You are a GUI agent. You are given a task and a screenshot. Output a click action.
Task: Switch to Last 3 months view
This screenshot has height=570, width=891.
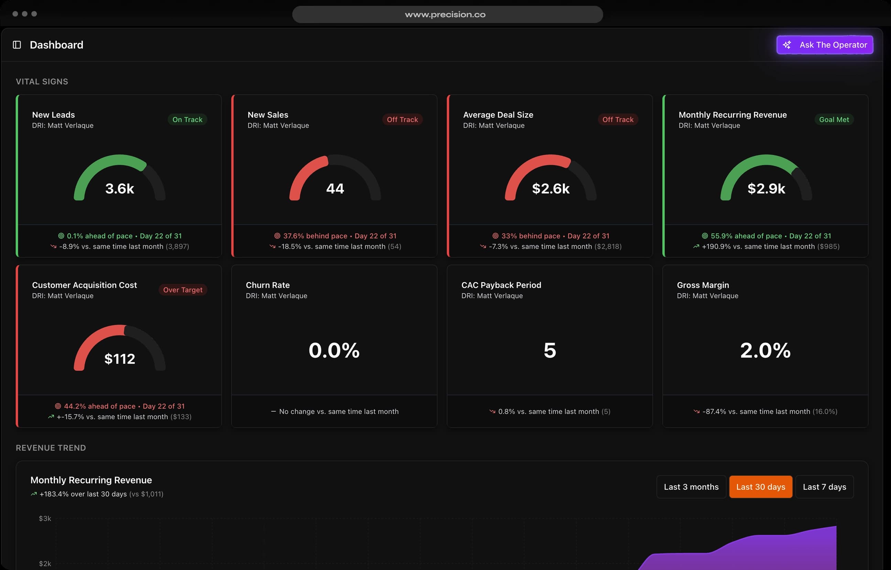[691, 486]
